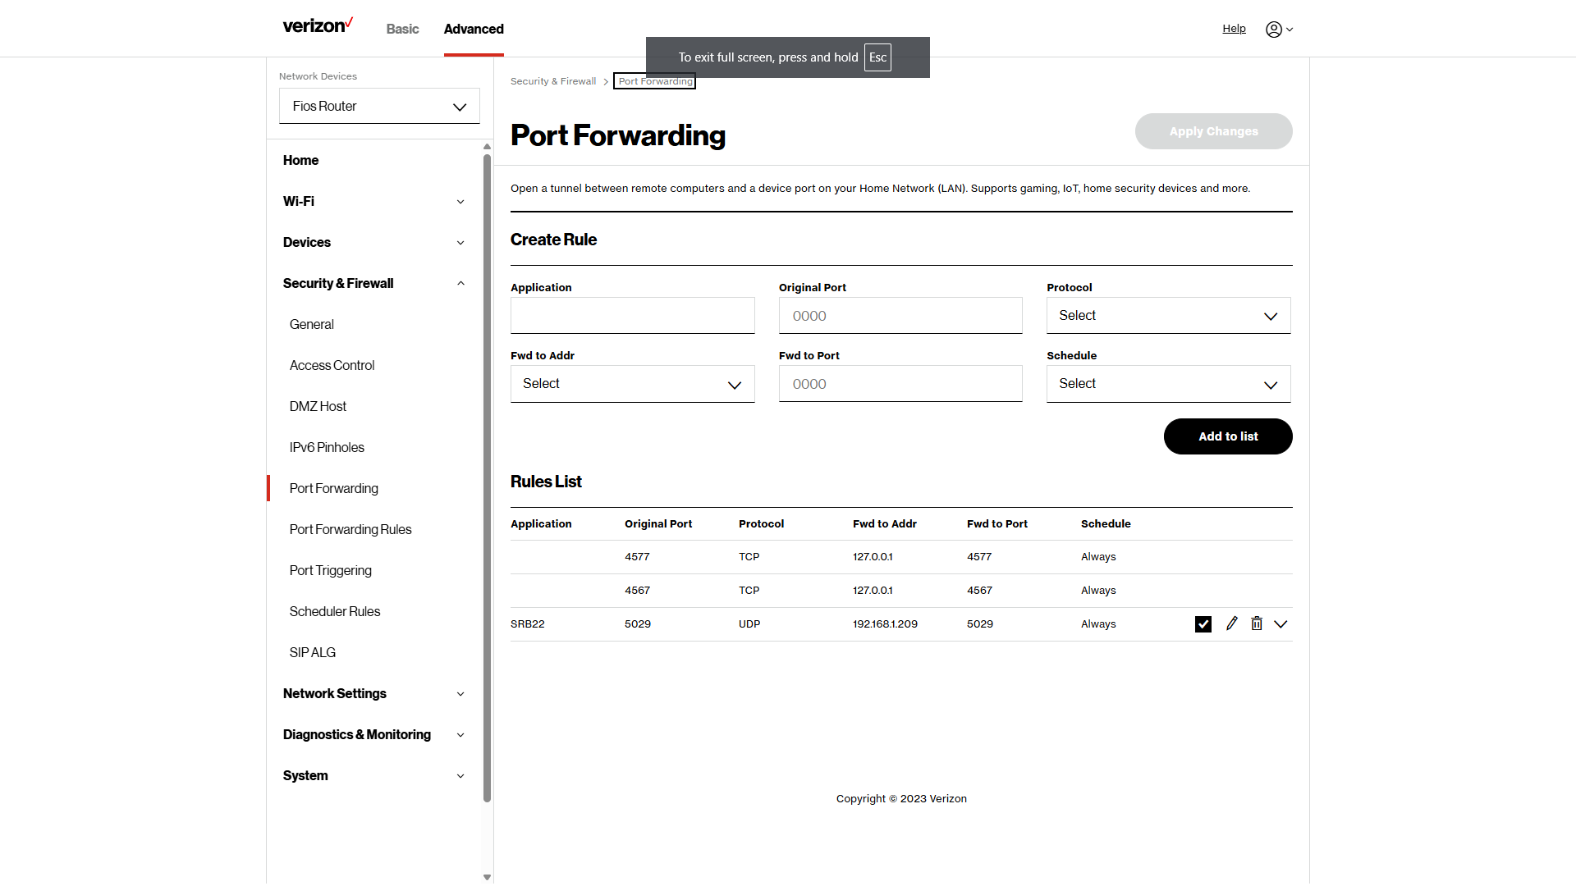
Task: Open IPv6 Pinholes page
Action: click(x=327, y=447)
